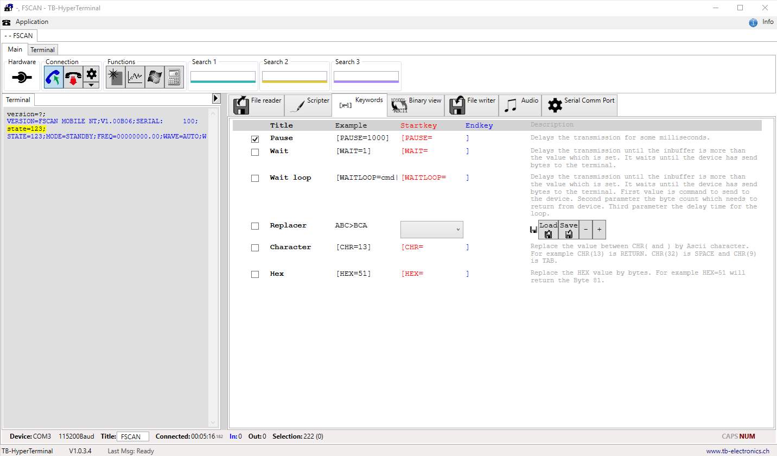Open the Serial Comm Port tab
Image resolution: width=777 pixels, height=456 pixels.
click(579, 105)
